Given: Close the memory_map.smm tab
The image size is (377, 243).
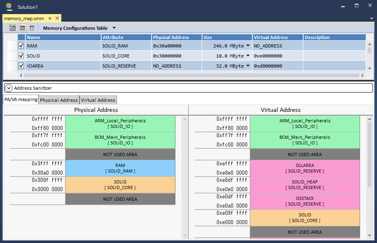Looking at the screenshot, I should 57,19.
